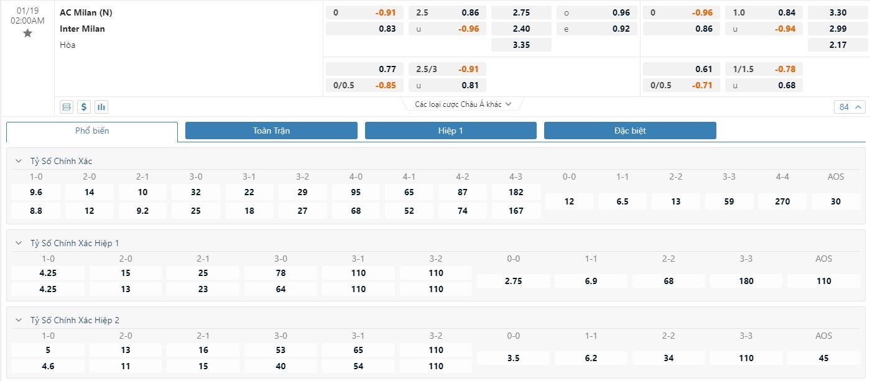The width and height of the screenshot is (870, 381).
Task: Open the Đặc biệt tab
Action: 630,131
